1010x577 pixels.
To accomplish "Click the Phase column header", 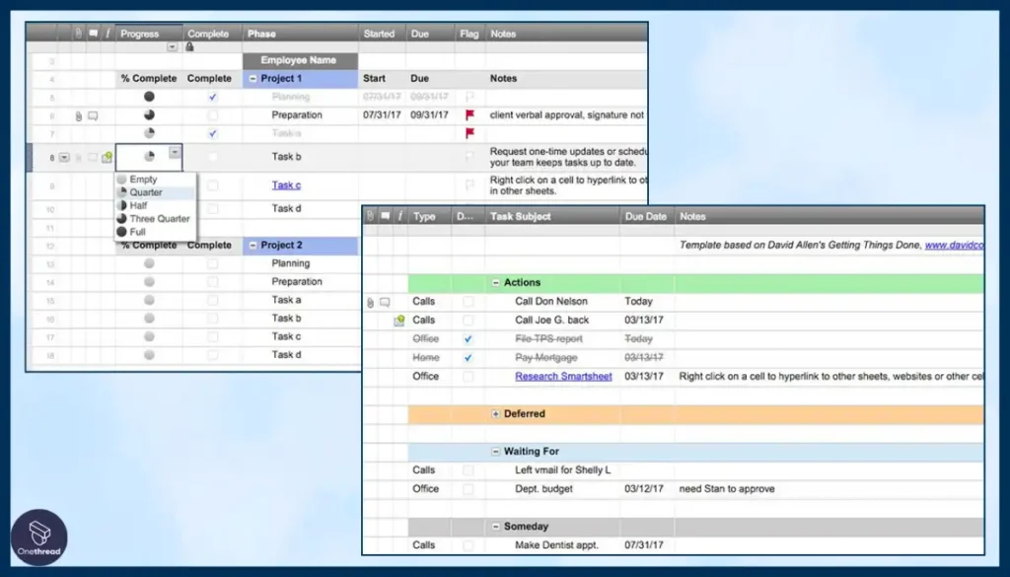I will (x=300, y=34).
